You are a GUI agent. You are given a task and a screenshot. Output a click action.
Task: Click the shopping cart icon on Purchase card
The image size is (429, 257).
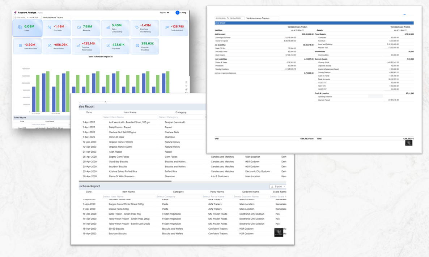pyautogui.click(x=50, y=27)
